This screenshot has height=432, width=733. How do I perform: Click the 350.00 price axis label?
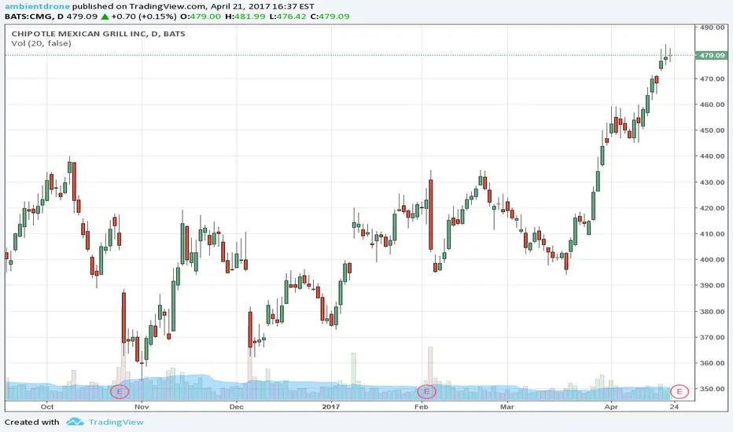[x=712, y=389]
